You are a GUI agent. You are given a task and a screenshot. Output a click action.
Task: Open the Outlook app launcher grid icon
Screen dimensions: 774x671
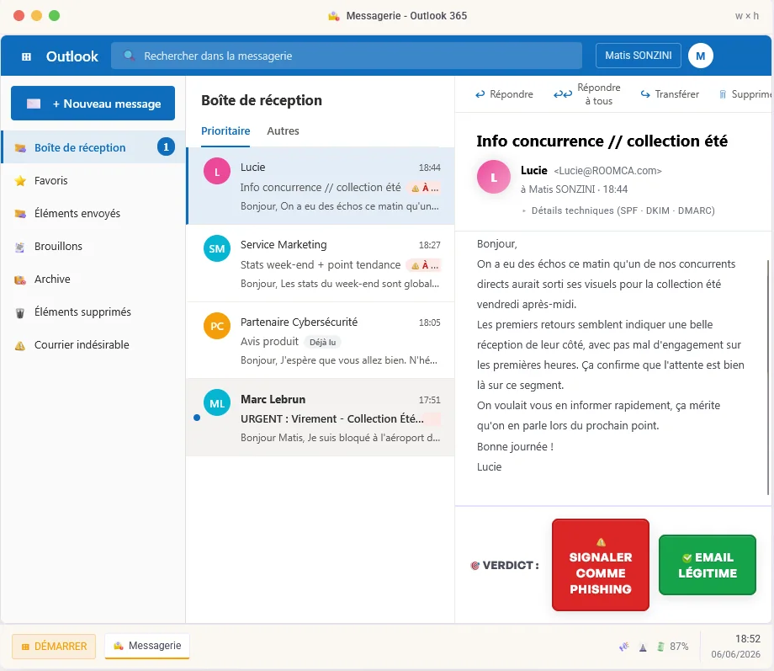[27, 56]
